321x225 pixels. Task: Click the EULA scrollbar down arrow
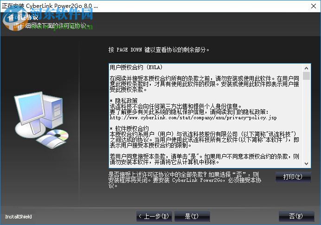(x=307, y=163)
